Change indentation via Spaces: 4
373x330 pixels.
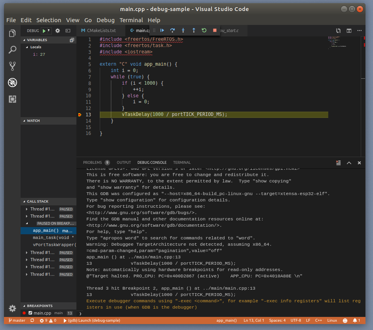pyautogui.click(x=277, y=321)
